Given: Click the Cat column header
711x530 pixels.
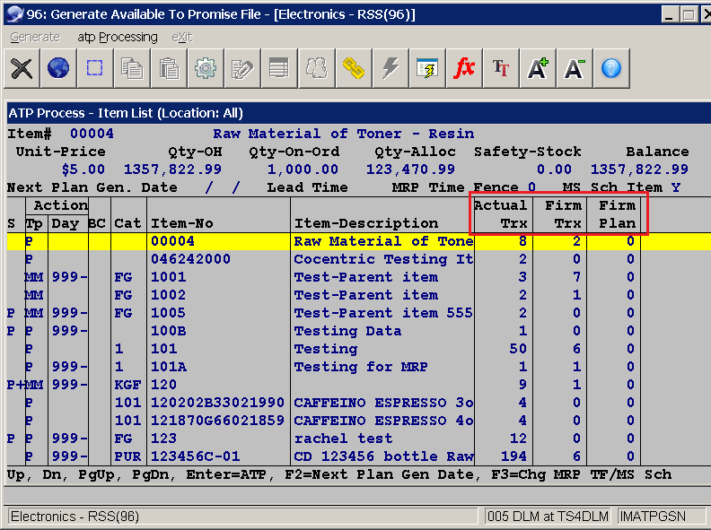Looking at the screenshot, I should (x=127, y=223).
